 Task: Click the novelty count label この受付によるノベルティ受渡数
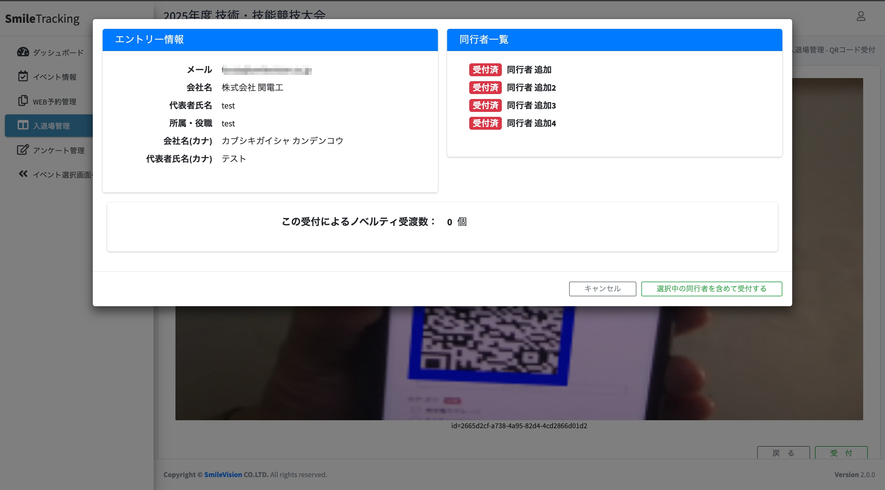pyautogui.click(x=358, y=222)
